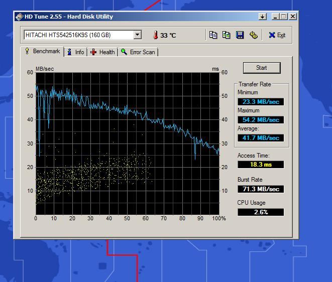Minimize the HD Tune window

(x=275, y=17)
